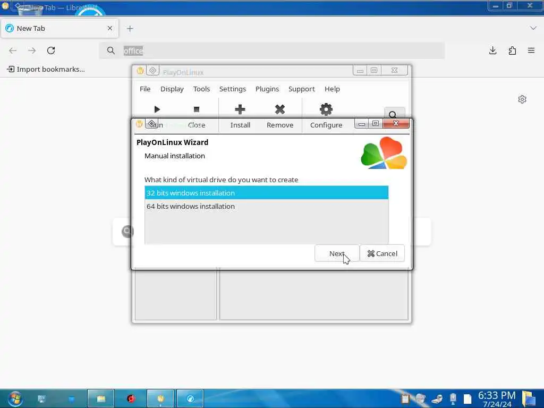Close the New Tab browser tab
This screenshot has height=408, width=544.
[x=110, y=28]
